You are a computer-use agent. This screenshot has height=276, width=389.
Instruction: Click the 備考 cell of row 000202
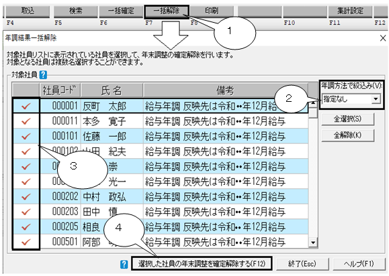click(x=226, y=196)
